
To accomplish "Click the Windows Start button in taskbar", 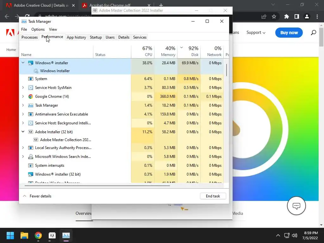I will pos(10,235).
